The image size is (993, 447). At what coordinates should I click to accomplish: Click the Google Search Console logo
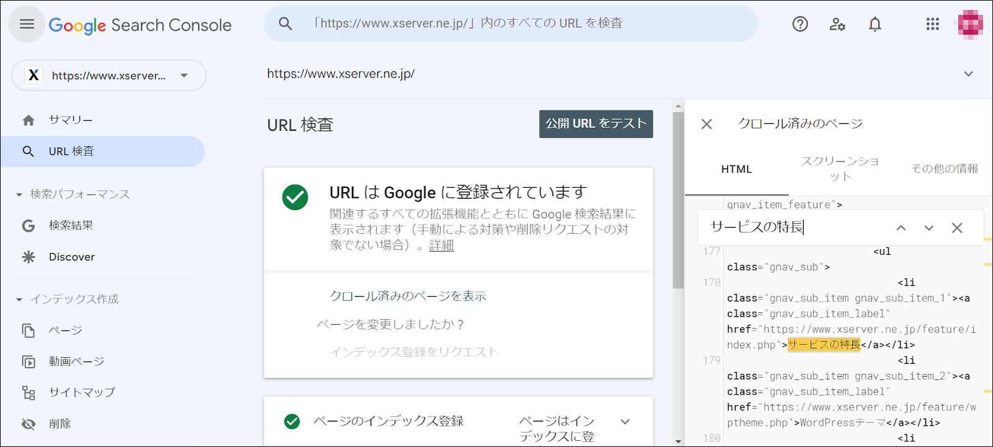click(x=140, y=25)
